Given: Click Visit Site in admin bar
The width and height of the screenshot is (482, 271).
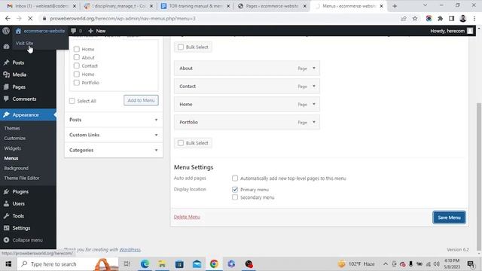Looking at the screenshot, I should coord(25,44).
